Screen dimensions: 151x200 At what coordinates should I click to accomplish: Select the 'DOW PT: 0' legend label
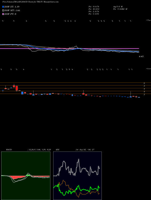(x=10, y=14)
